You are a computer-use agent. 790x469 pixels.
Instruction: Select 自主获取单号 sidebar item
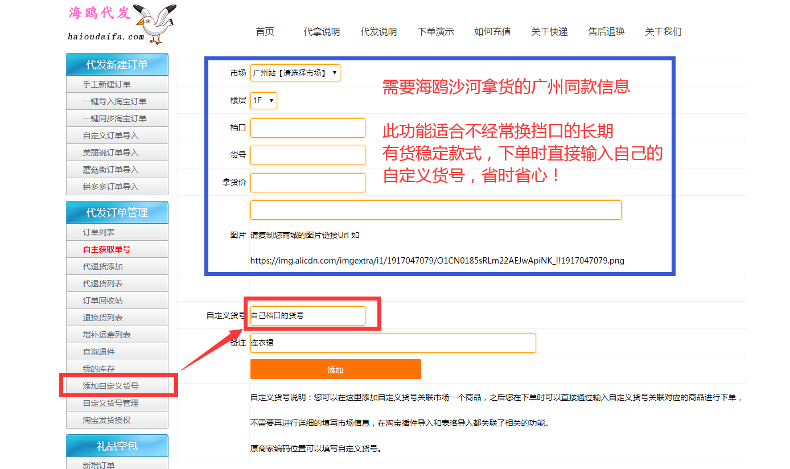coord(106,249)
